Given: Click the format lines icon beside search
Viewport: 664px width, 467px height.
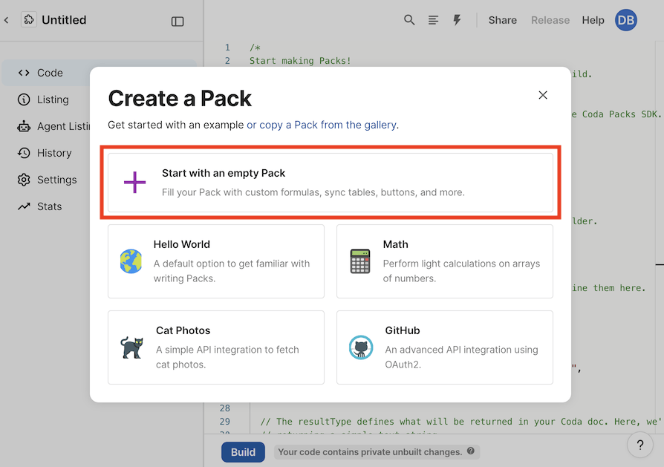Looking at the screenshot, I should point(433,20).
